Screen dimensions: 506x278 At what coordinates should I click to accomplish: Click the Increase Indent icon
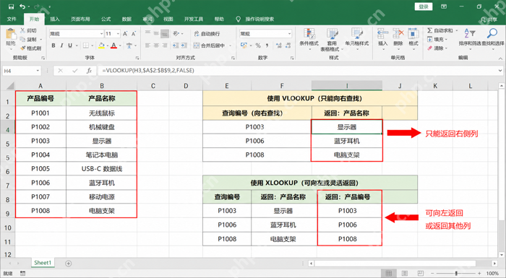tap(184, 45)
